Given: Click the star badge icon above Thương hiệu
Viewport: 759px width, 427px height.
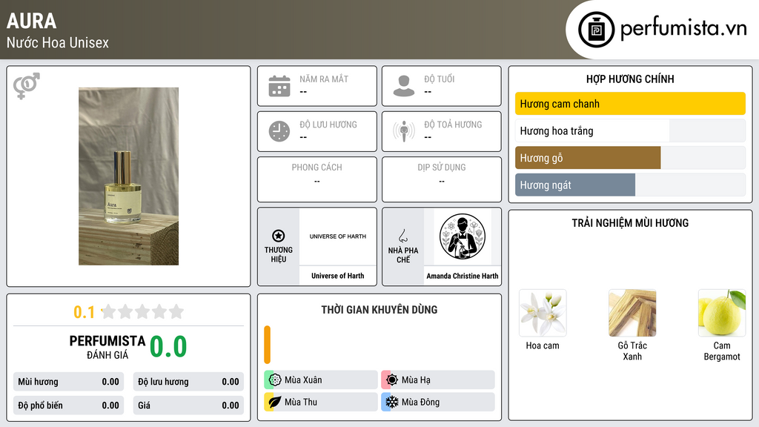Looking at the screenshot, I should 279,236.
